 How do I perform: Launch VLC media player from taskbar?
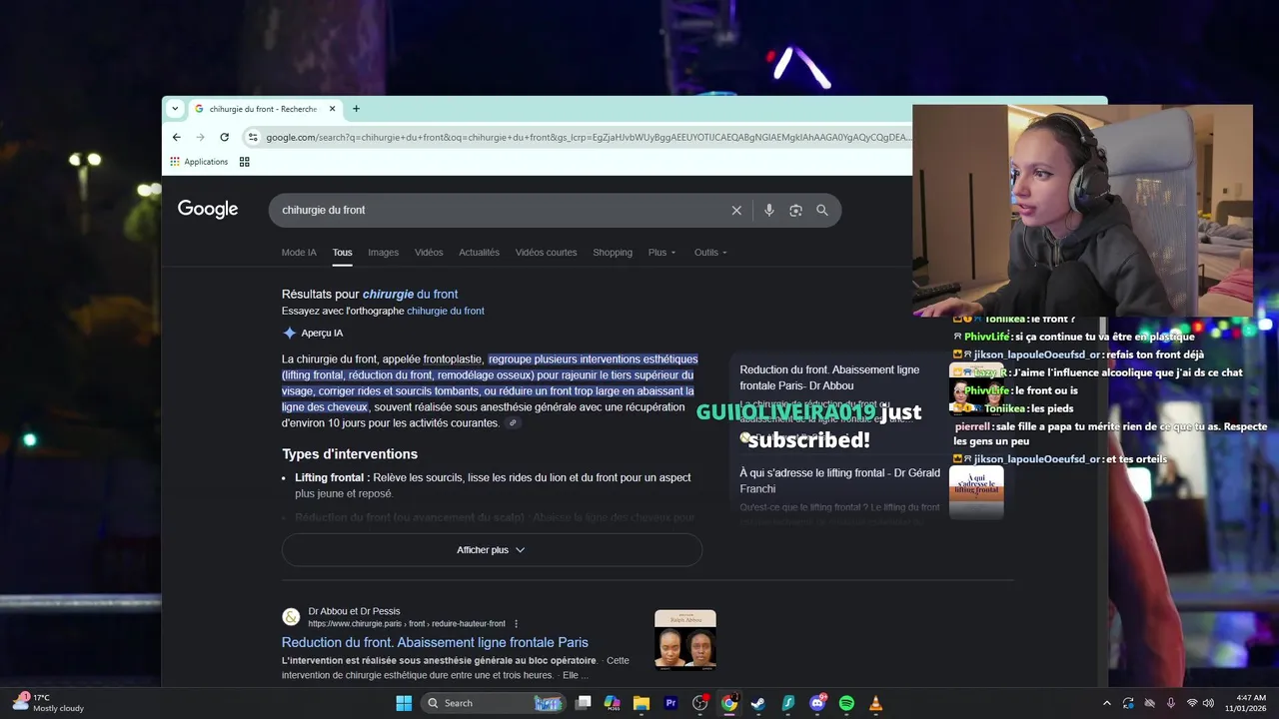coord(876,703)
